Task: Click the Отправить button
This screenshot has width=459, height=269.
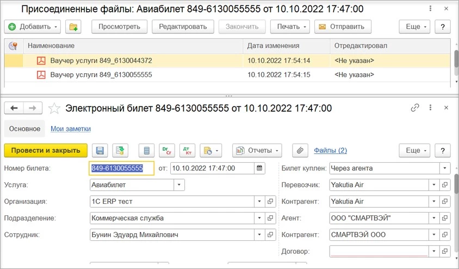Action: (x=343, y=27)
